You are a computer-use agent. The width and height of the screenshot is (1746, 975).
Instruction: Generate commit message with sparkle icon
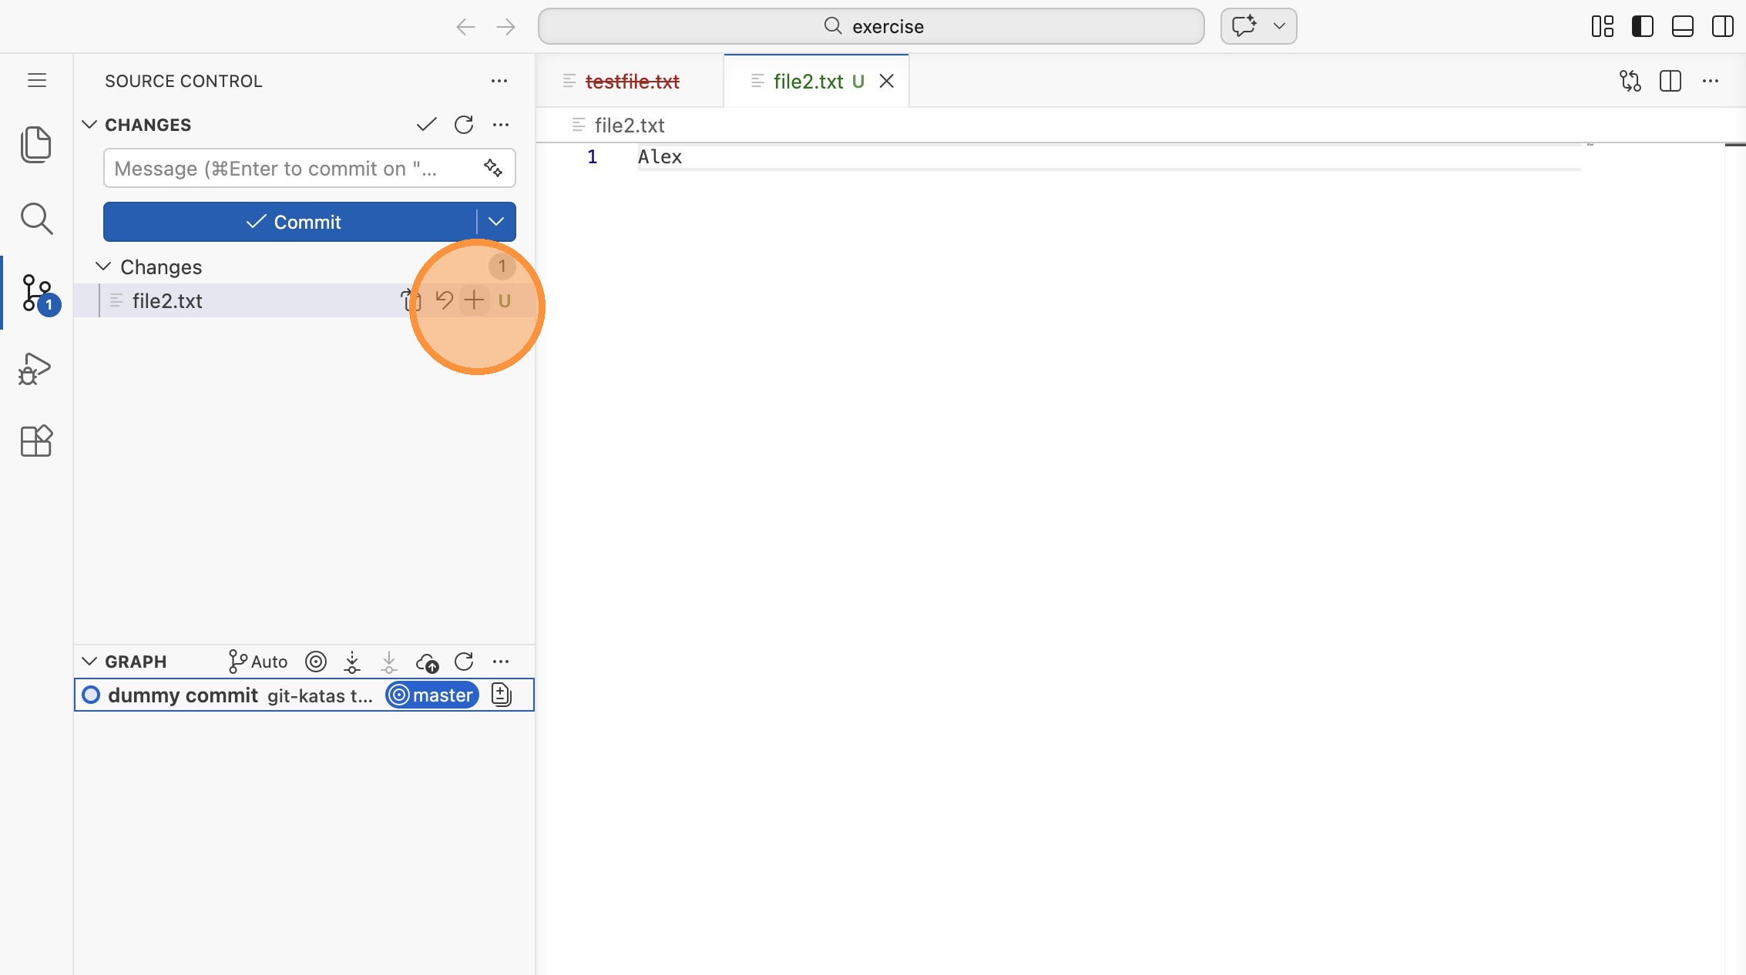493,168
